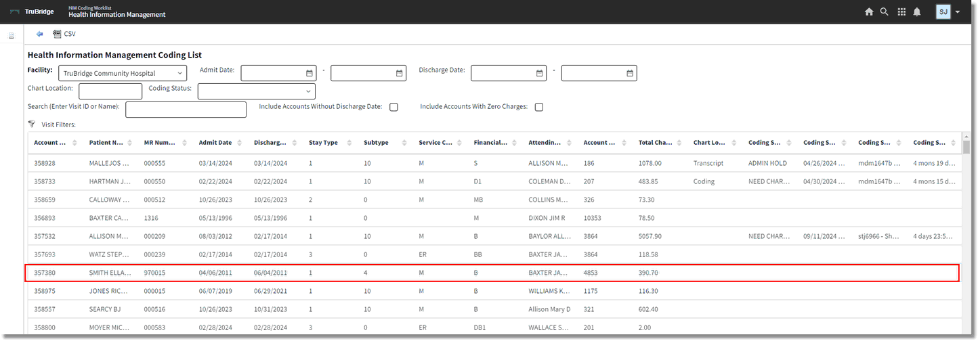
Task: Open search with magnifier icon
Action: click(x=884, y=12)
